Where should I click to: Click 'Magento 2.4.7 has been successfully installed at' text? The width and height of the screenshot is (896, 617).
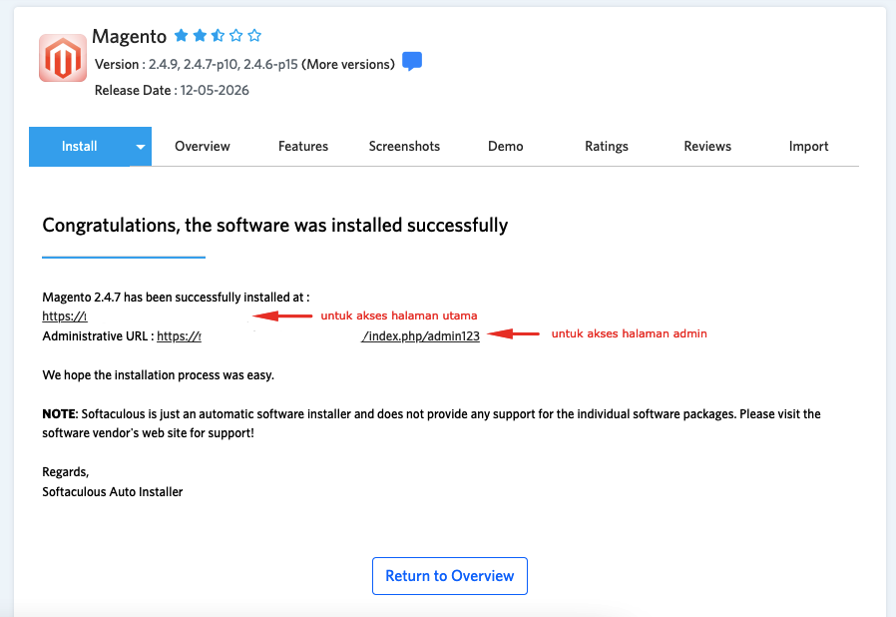(x=176, y=298)
